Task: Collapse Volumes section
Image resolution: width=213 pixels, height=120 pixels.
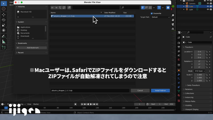Action: (x=17, y=7)
